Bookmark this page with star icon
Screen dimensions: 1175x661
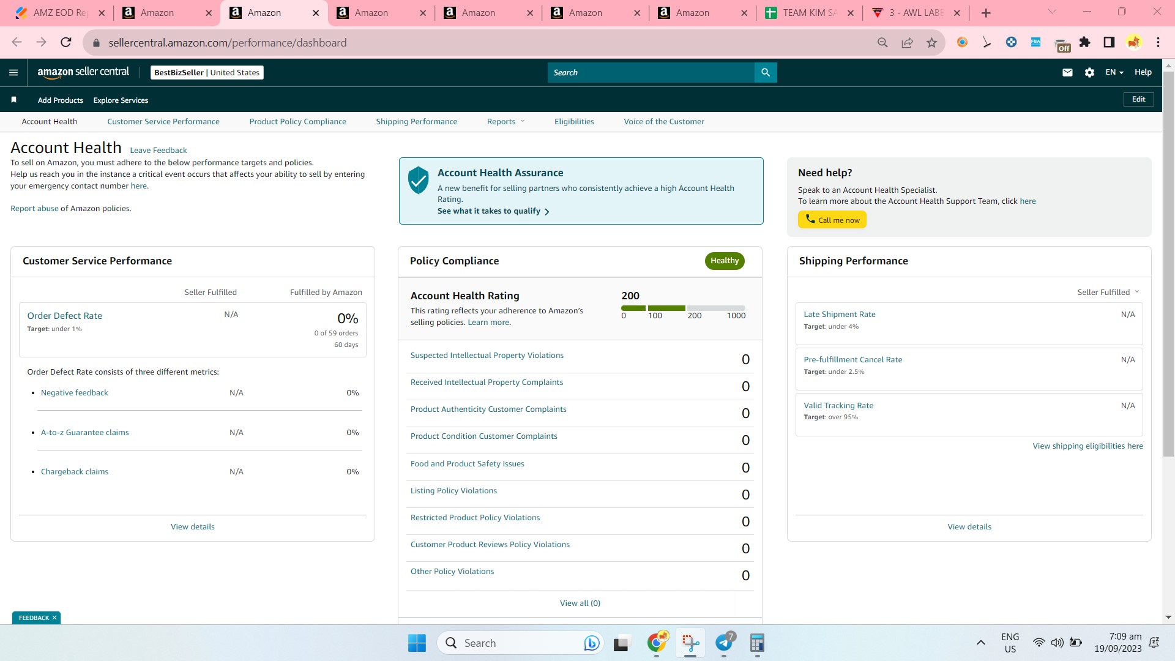[931, 42]
